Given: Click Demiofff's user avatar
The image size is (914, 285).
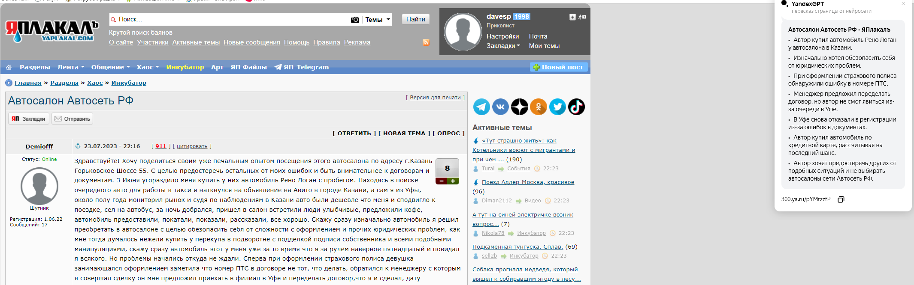Looking at the screenshot, I should pyautogui.click(x=39, y=186).
